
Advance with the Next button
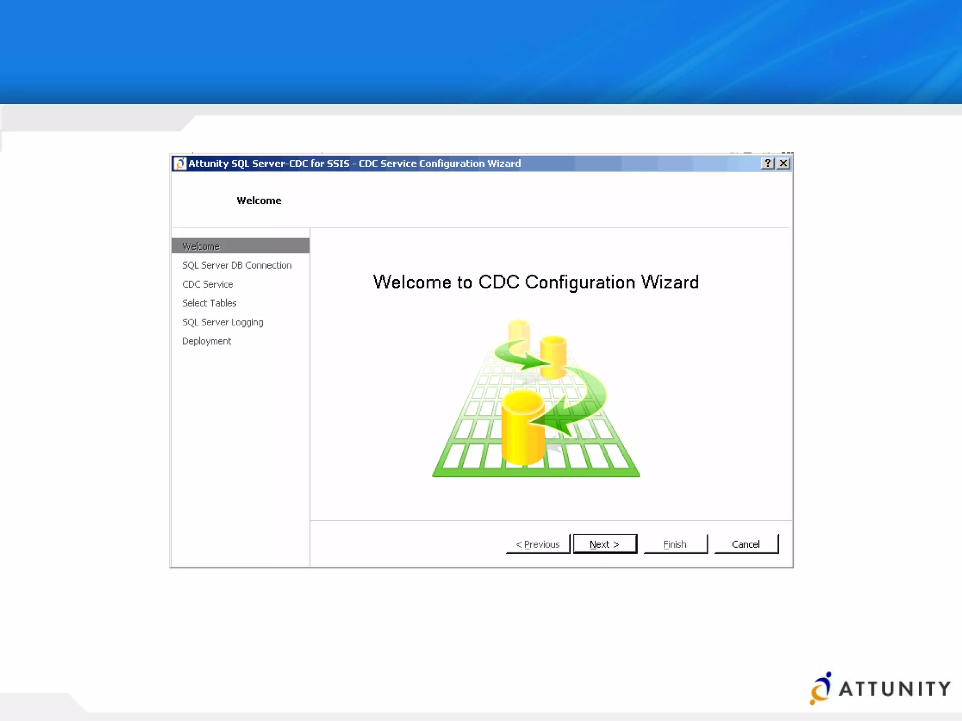(x=605, y=544)
